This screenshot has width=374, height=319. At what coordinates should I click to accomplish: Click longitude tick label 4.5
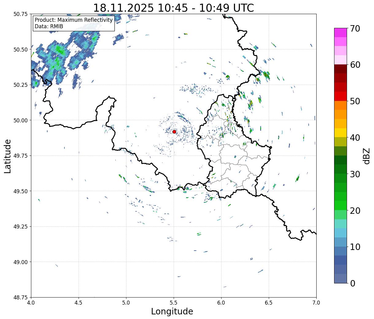pyautogui.click(x=79, y=303)
